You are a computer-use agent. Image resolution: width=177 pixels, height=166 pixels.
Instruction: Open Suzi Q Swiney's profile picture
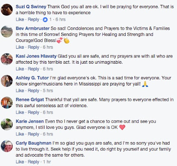(7, 10)
